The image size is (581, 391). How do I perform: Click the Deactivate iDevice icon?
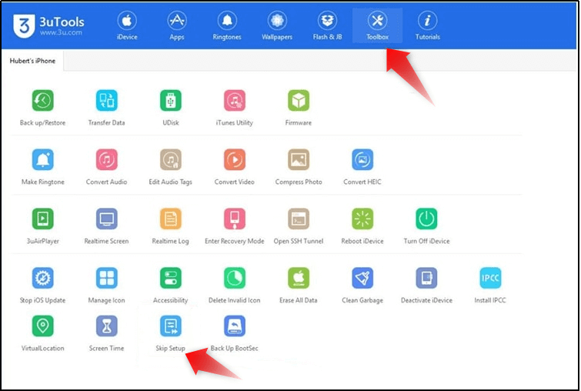tap(426, 278)
